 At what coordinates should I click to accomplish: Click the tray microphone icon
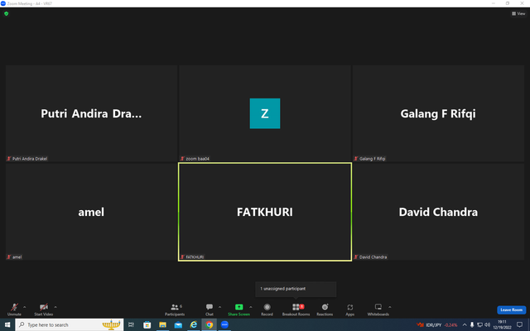(x=472, y=325)
